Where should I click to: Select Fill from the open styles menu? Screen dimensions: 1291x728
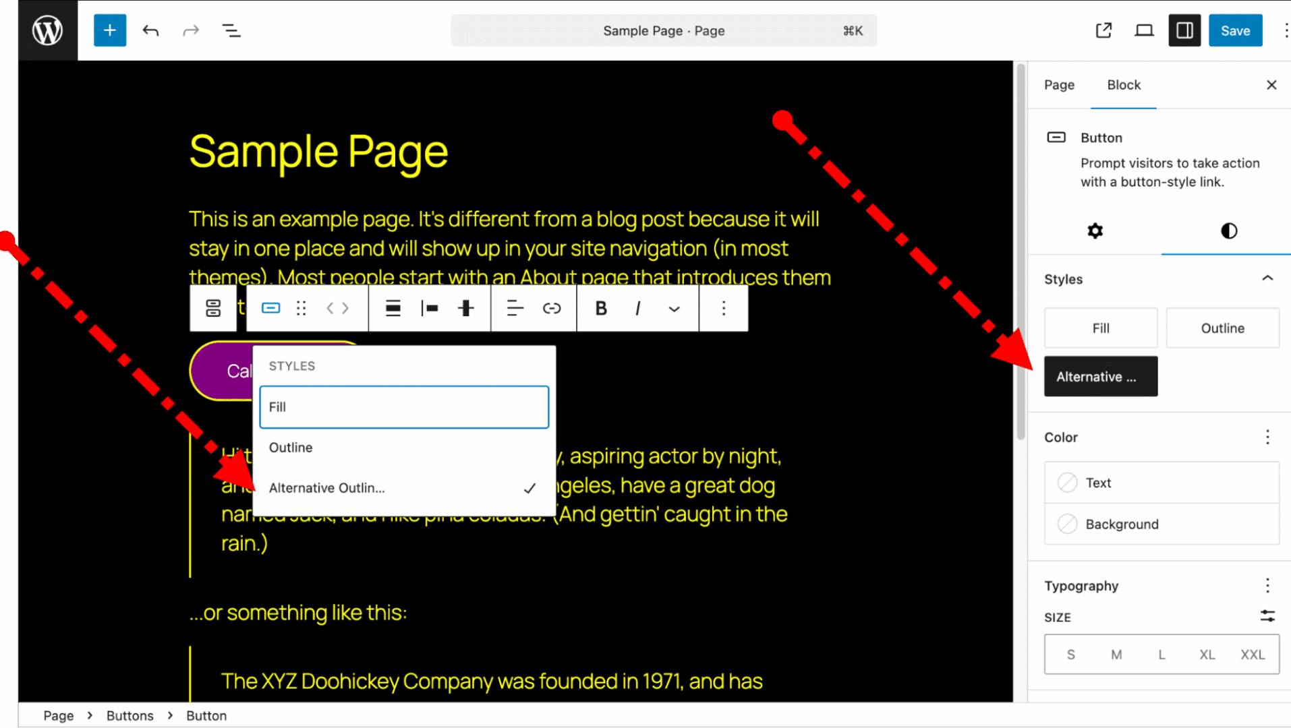pos(403,406)
